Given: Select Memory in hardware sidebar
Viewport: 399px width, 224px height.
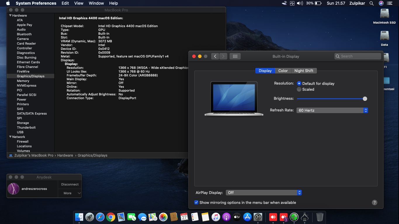Looking at the screenshot, I should click(23, 81).
